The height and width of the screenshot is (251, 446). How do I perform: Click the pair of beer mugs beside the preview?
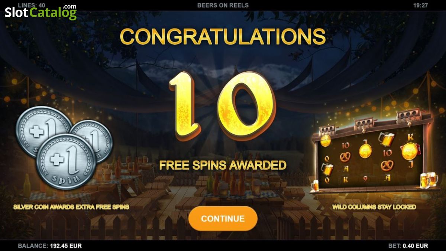(430, 180)
